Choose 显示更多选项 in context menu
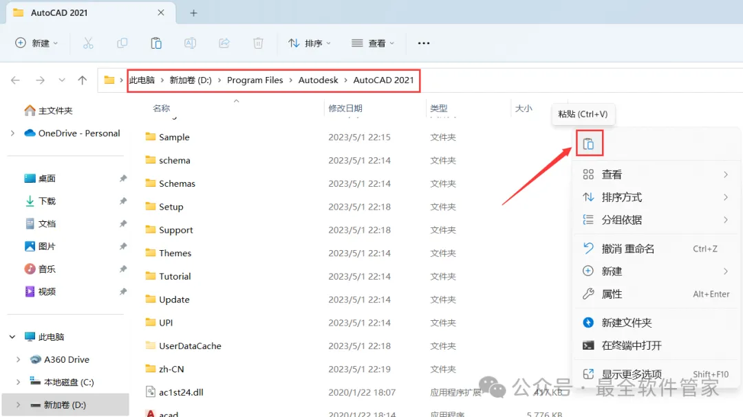The width and height of the screenshot is (743, 417). [x=656, y=374]
